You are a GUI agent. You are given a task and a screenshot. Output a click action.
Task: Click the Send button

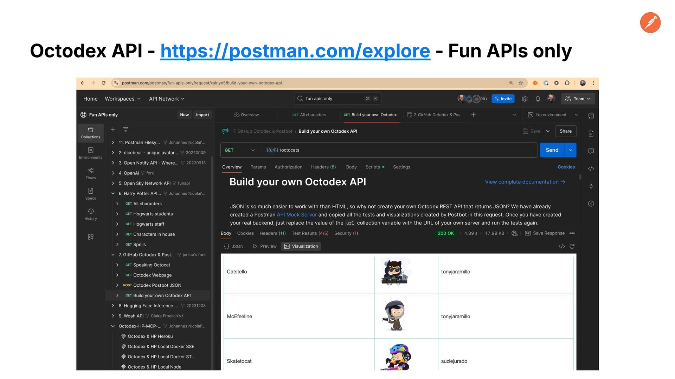[x=552, y=150]
